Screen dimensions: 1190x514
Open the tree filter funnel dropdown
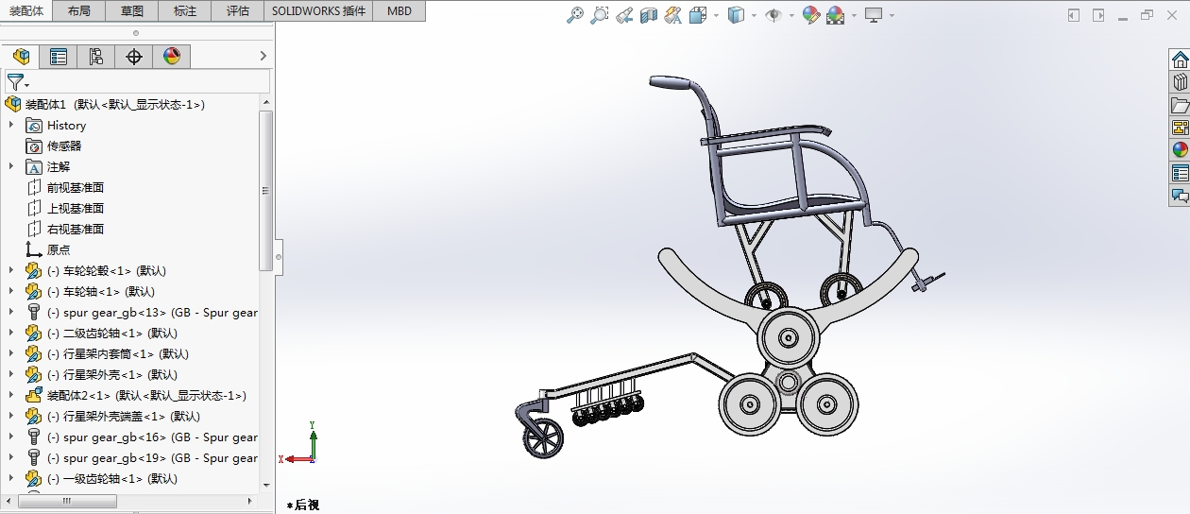coord(17,82)
